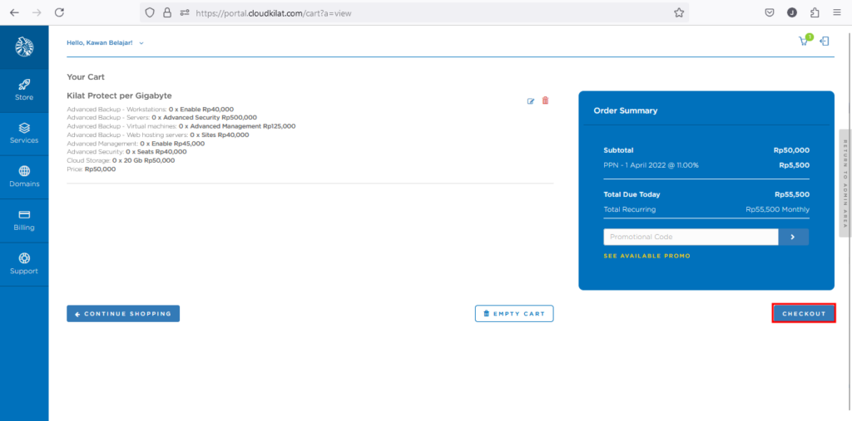Click the shopping cart icon in header

pyautogui.click(x=804, y=42)
